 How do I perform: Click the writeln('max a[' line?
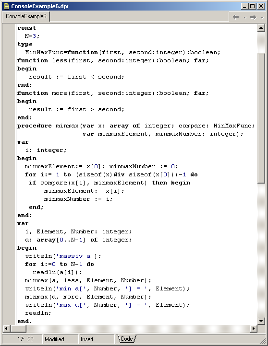point(107,305)
